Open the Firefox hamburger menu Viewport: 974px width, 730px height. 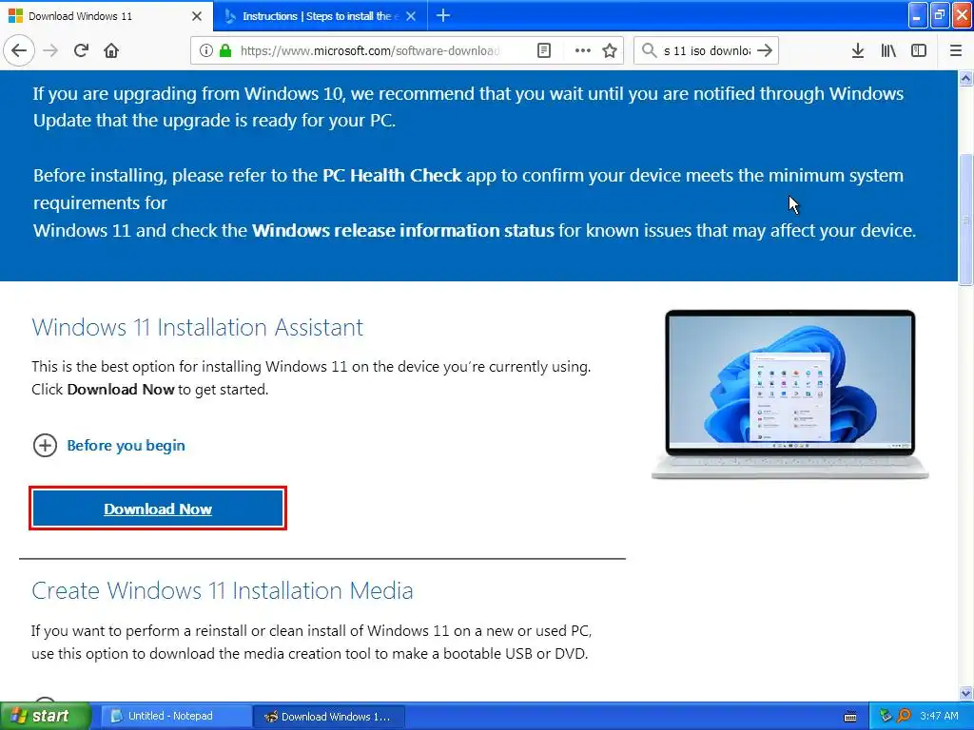click(x=956, y=50)
